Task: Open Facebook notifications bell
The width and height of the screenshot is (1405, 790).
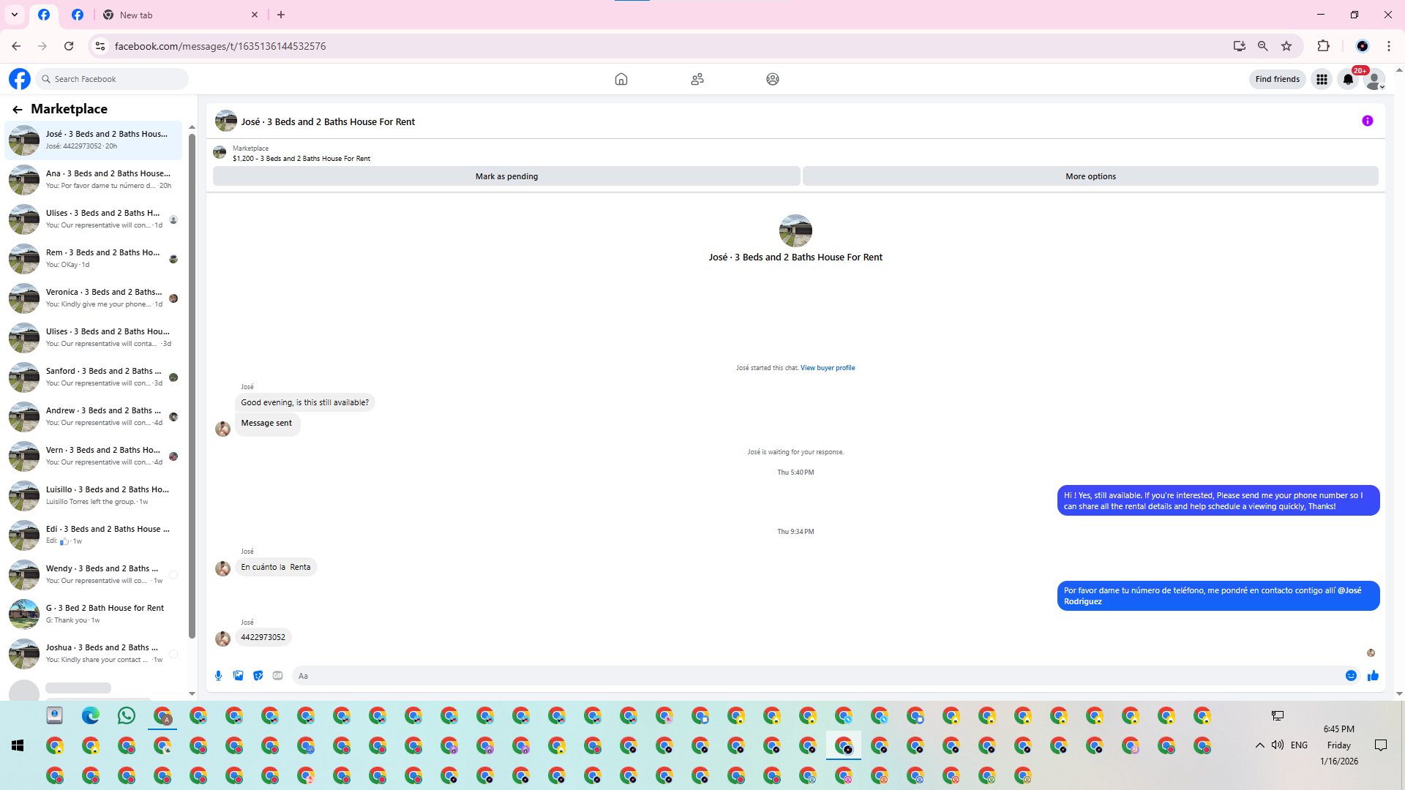Action: 1348,79
